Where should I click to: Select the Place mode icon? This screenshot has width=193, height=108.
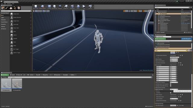point(3,8)
